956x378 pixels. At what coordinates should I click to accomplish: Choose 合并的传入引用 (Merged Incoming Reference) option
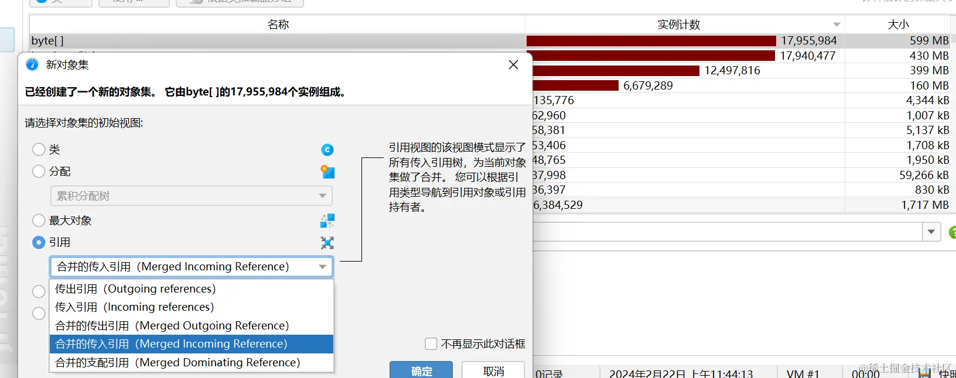point(192,344)
